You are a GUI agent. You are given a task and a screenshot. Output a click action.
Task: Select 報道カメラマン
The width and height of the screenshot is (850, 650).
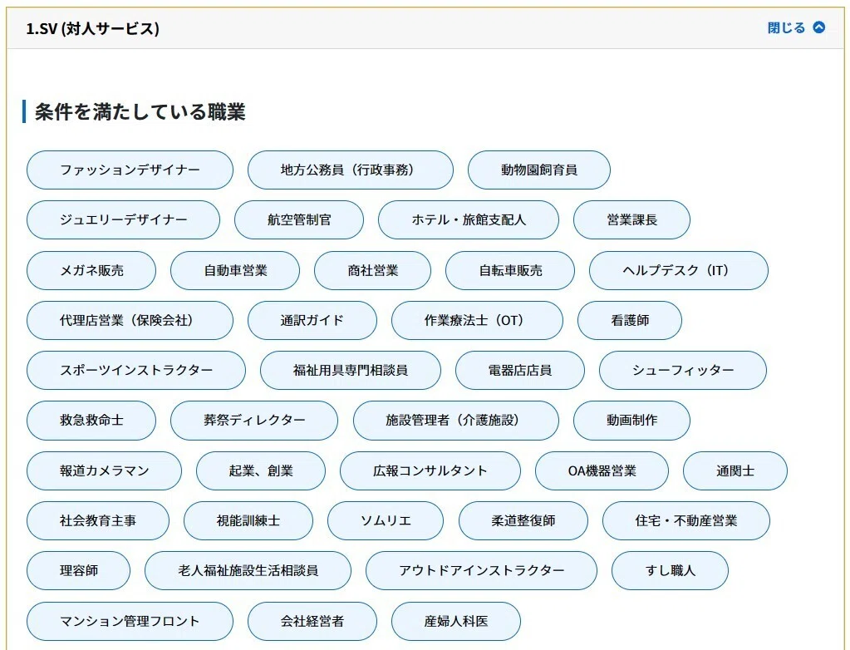[104, 470]
